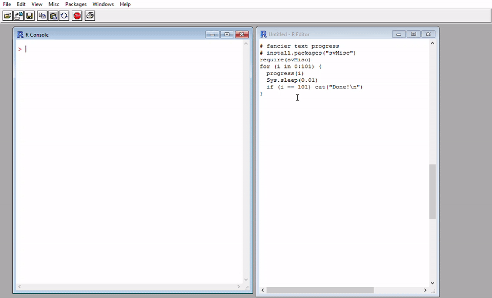The image size is (492, 298).
Task: Click the cat("Done!\n") line in editor
Action: pyautogui.click(x=314, y=87)
